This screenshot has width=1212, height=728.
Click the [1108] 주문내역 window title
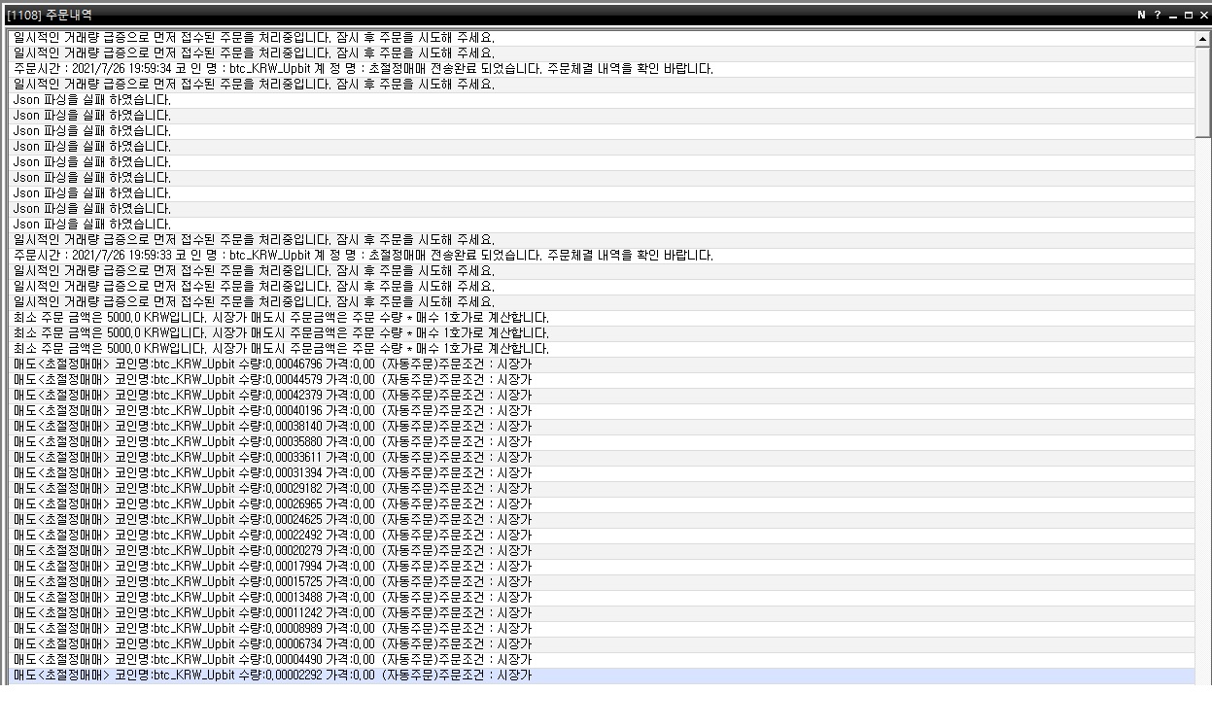[x=49, y=15]
